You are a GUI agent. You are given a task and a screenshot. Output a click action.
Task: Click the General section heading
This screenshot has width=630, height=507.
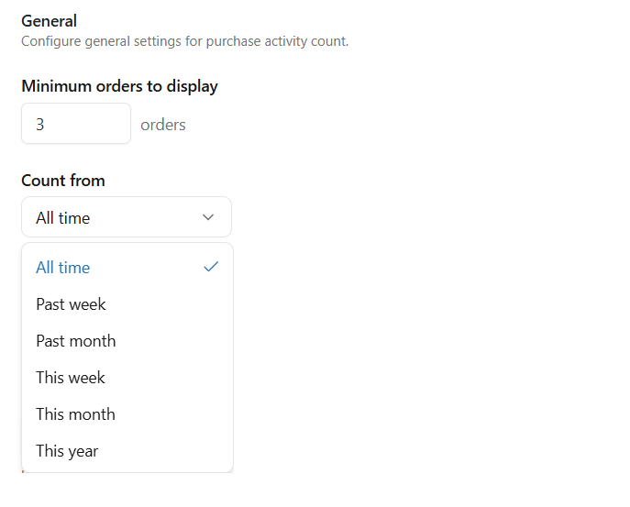coord(49,21)
